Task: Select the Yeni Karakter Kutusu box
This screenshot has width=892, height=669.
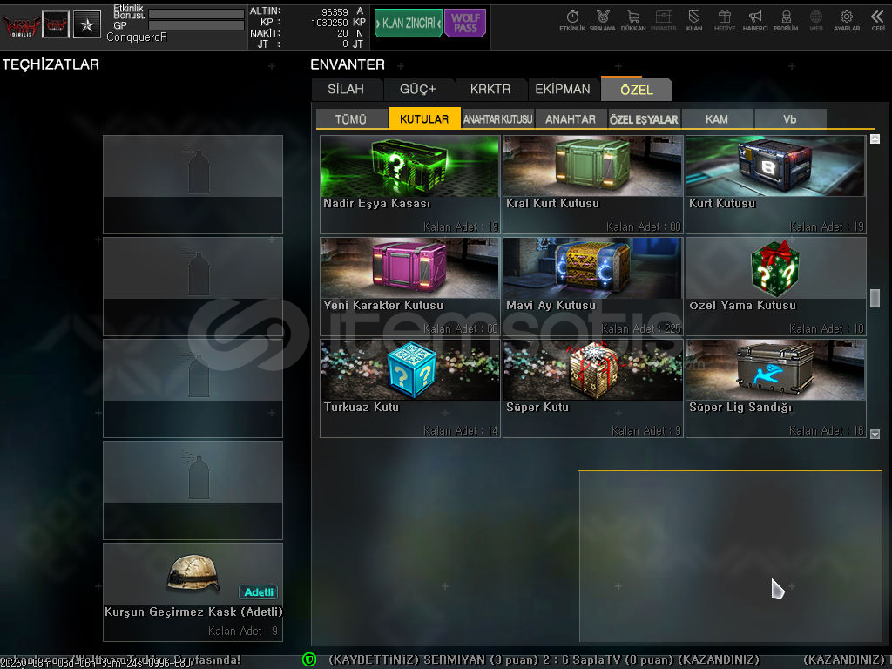Action: pos(409,286)
